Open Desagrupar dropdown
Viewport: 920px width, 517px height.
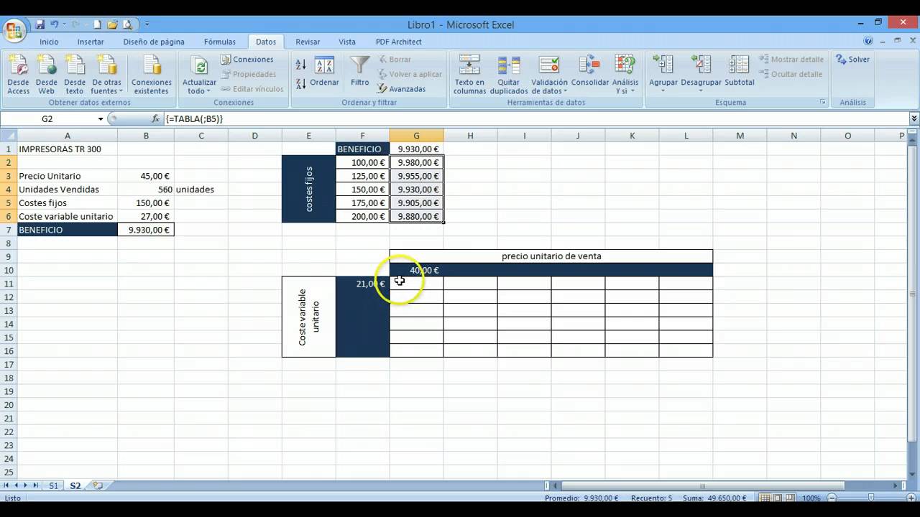click(701, 86)
